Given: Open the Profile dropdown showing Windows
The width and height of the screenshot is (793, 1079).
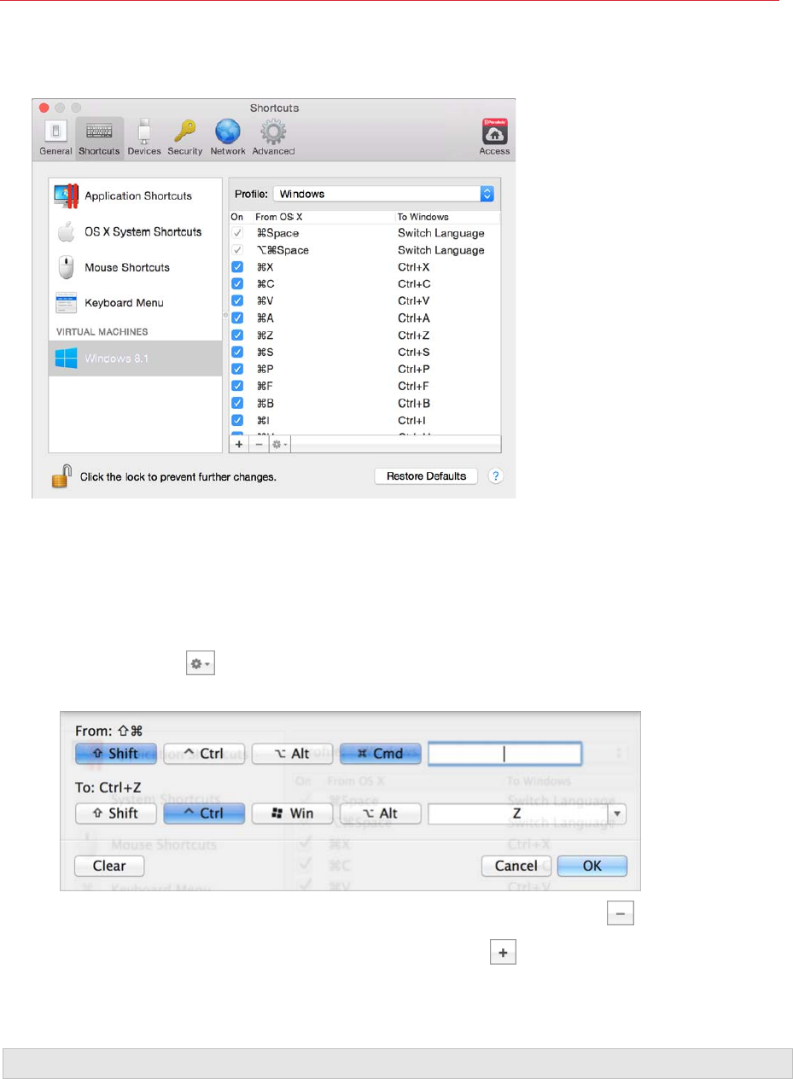Looking at the screenshot, I should point(384,194).
